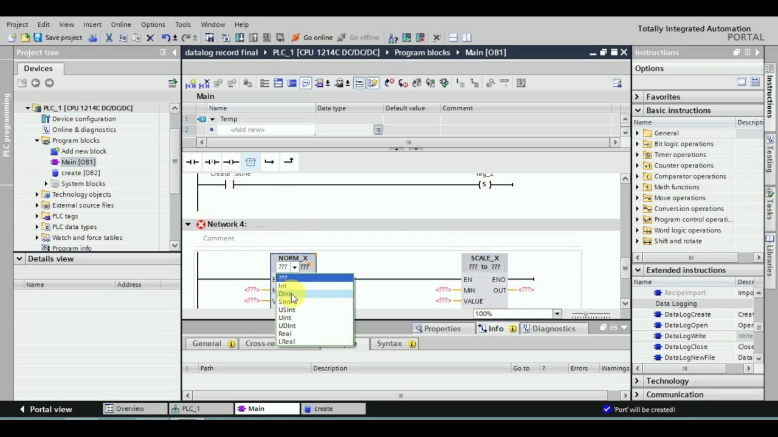Image resolution: width=778 pixels, height=437 pixels.
Task: Select DInt from the data type list
Action: 314,294
